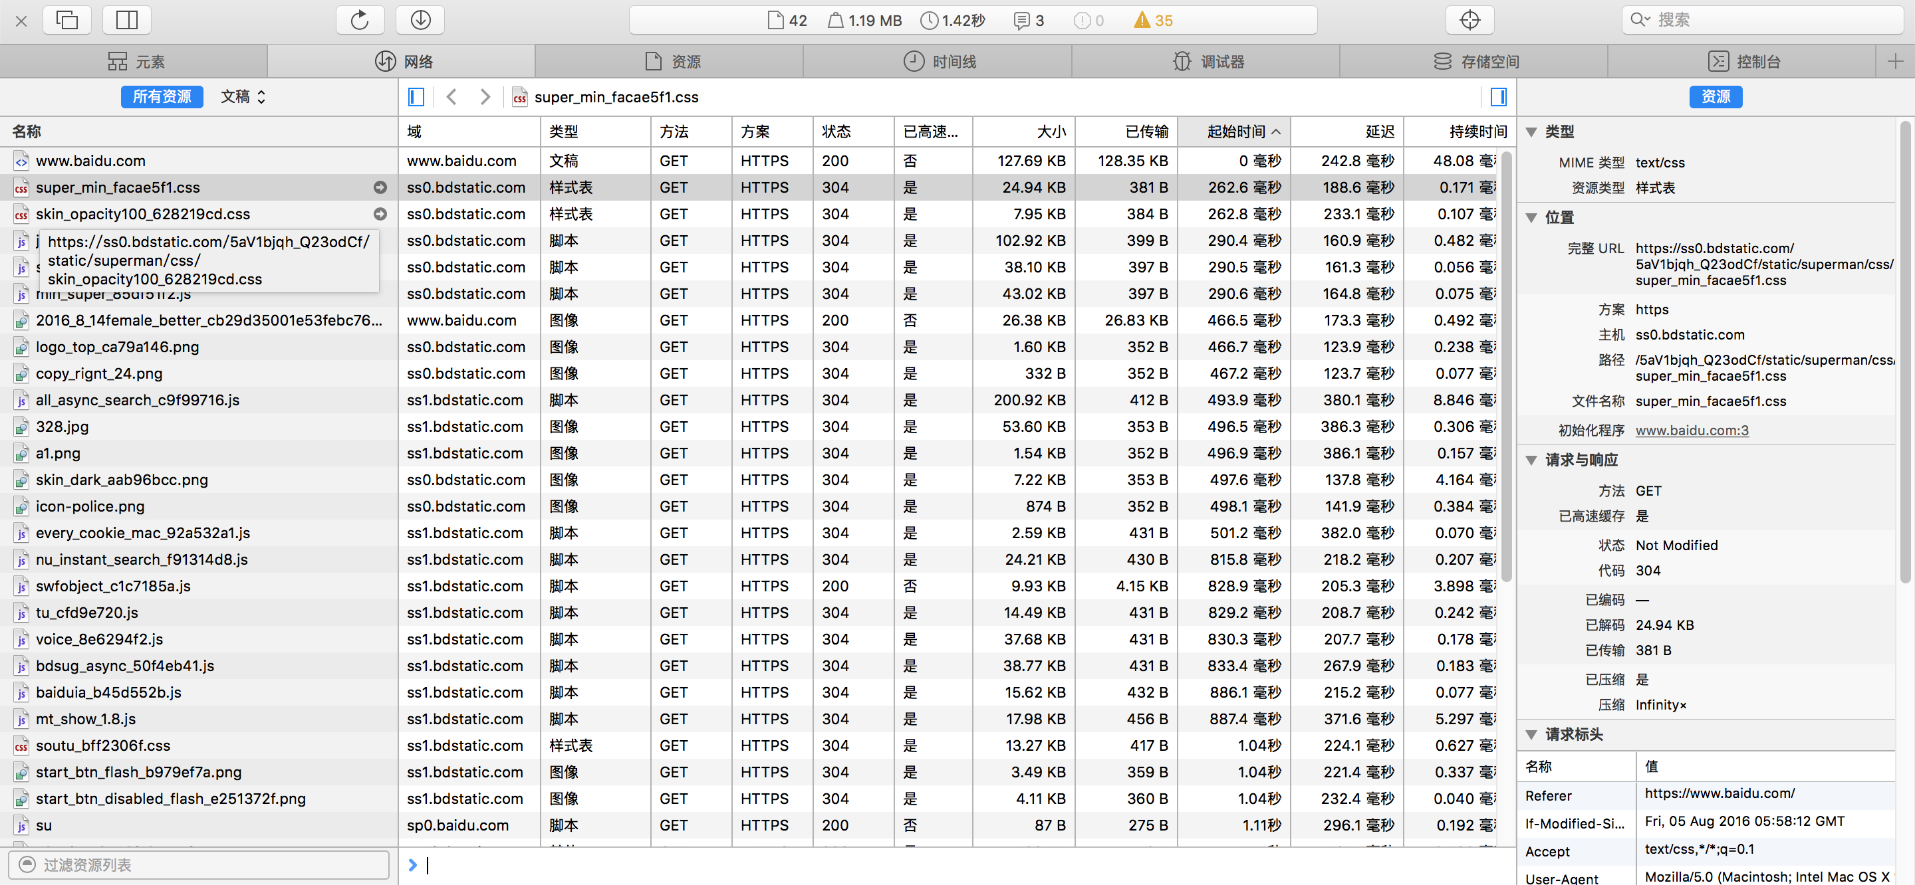The width and height of the screenshot is (1915, 885).
Task: Sort by the 起始时间 column header
Action: coord(1234,132)
